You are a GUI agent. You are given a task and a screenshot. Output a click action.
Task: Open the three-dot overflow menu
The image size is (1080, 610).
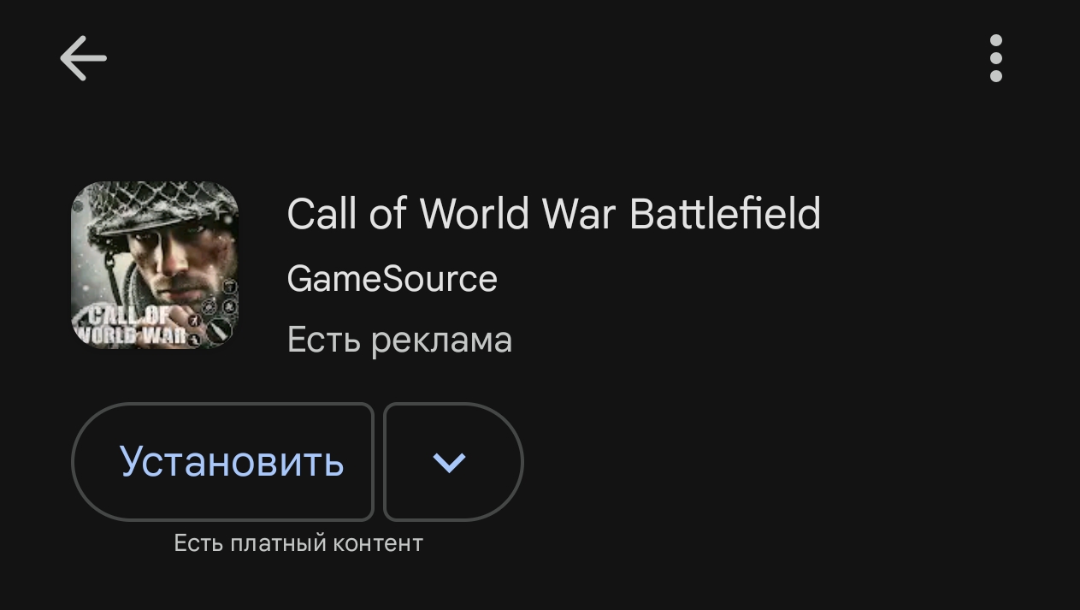(x=995, y=58)
